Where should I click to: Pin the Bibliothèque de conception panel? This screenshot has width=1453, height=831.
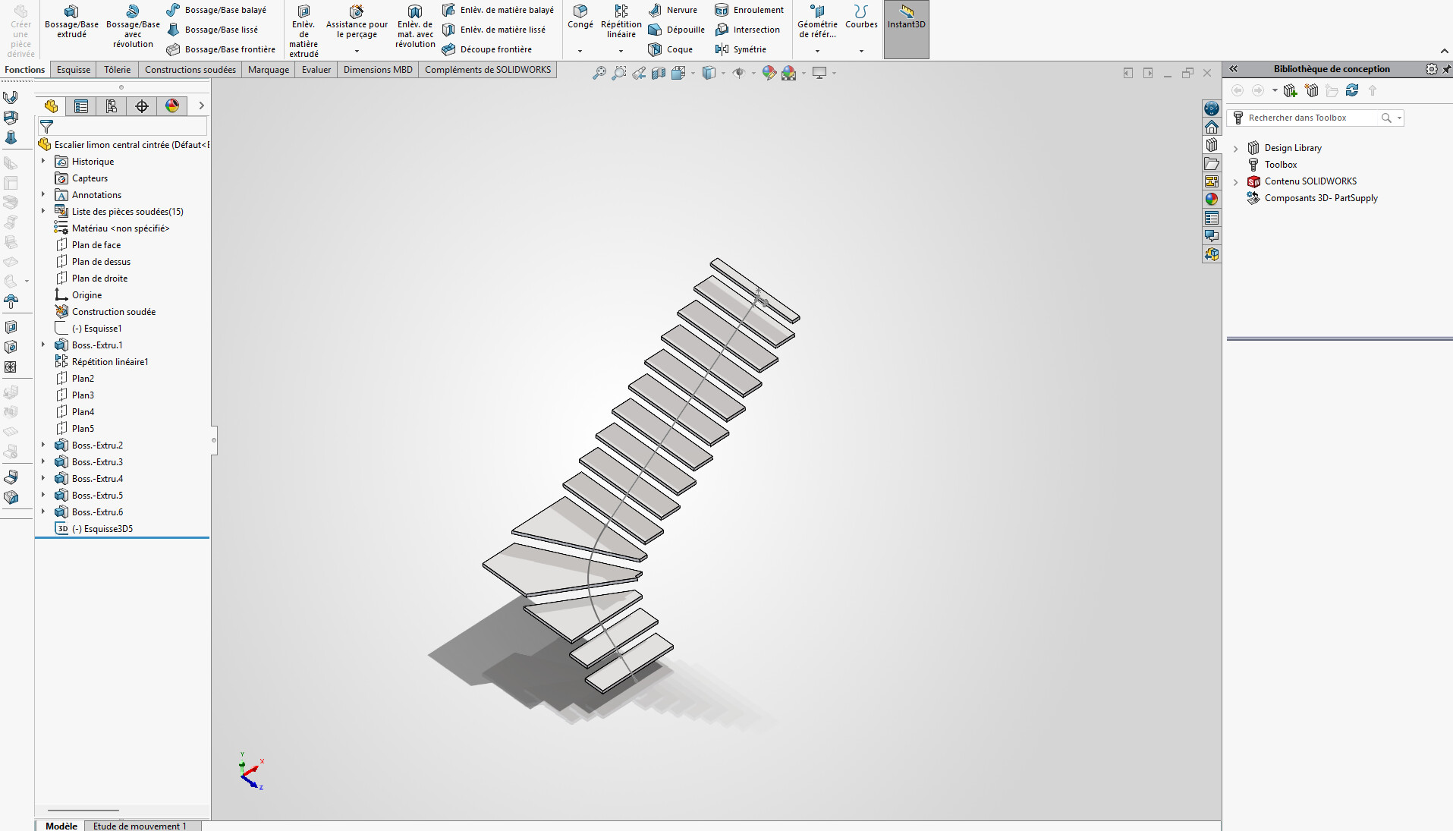1446,69
